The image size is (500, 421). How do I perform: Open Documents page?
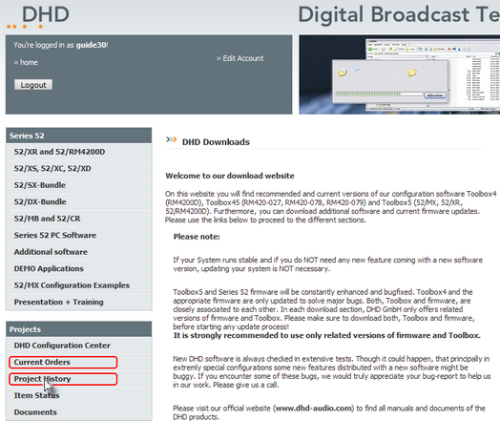(79, 412)
